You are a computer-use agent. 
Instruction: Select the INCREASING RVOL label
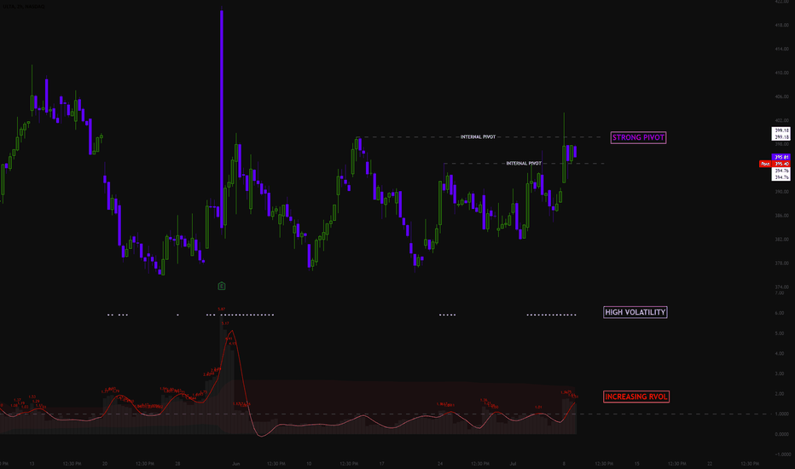pyautogui.click(x=636, y=397)
